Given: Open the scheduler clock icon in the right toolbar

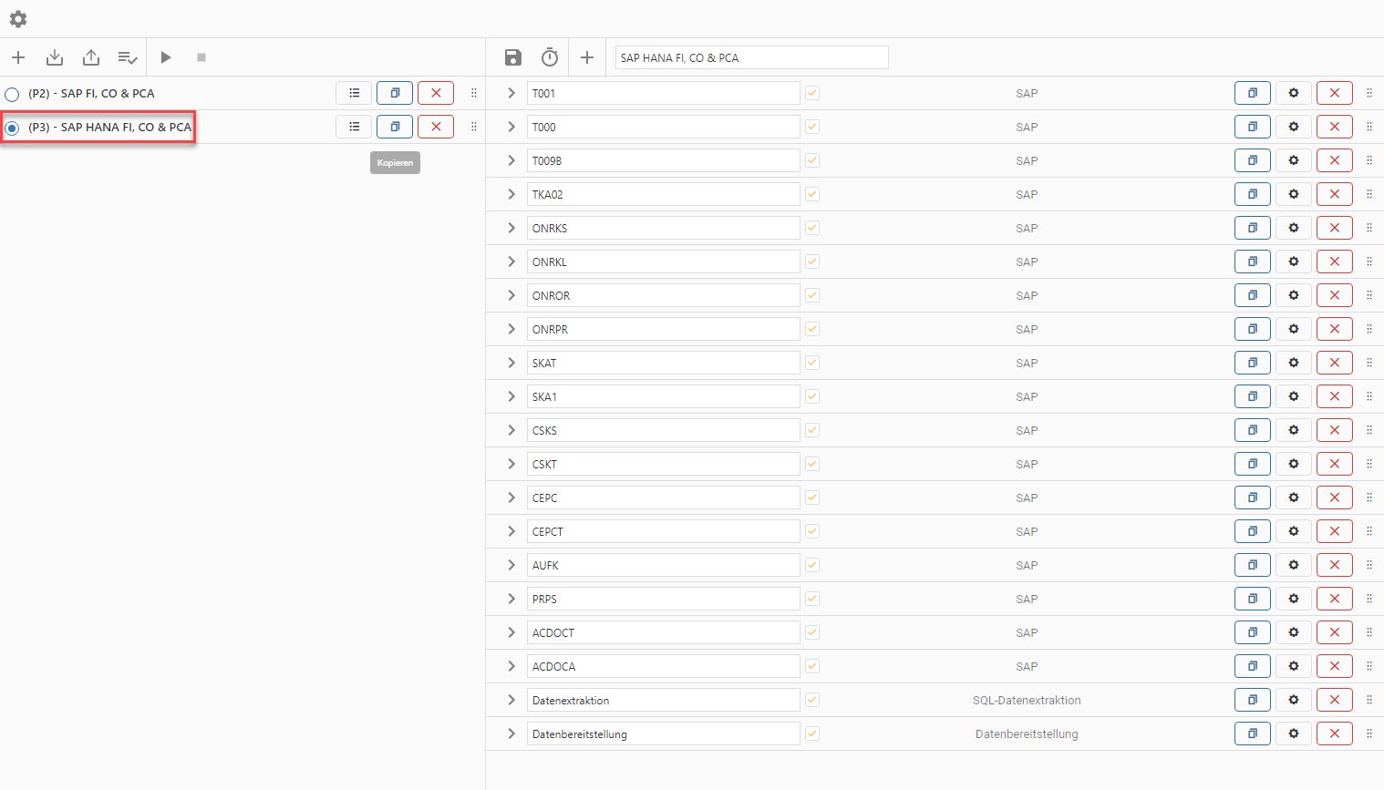Looking at the screenshot, I should pos(549,56).
